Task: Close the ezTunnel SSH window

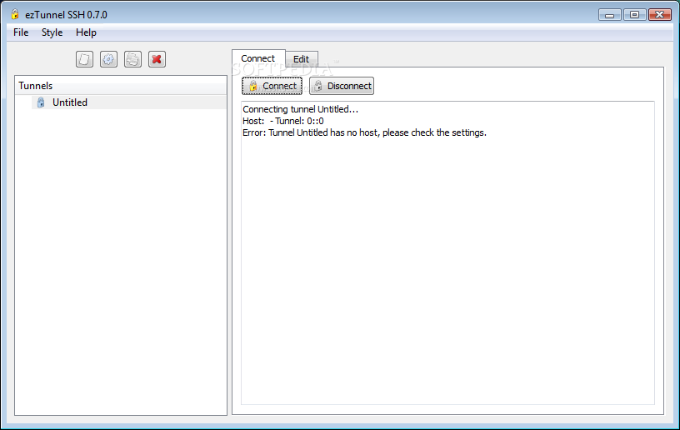Action: (660, 15)
